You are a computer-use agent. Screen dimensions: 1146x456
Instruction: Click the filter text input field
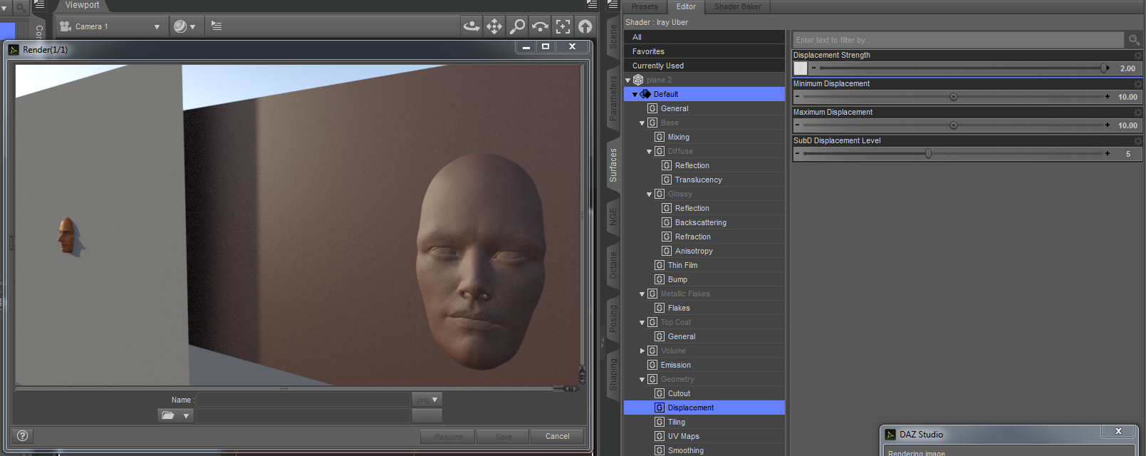957,40
